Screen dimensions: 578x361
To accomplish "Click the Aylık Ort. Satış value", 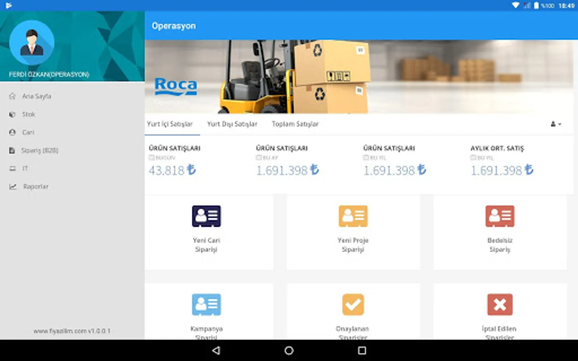I will (502, 170).
